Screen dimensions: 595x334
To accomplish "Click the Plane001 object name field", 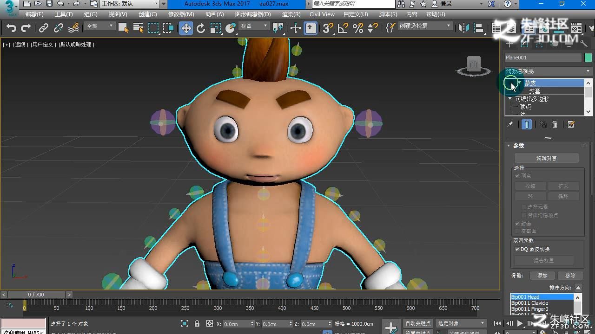I will 543,58.
